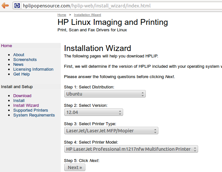Open the About page link

19,55
